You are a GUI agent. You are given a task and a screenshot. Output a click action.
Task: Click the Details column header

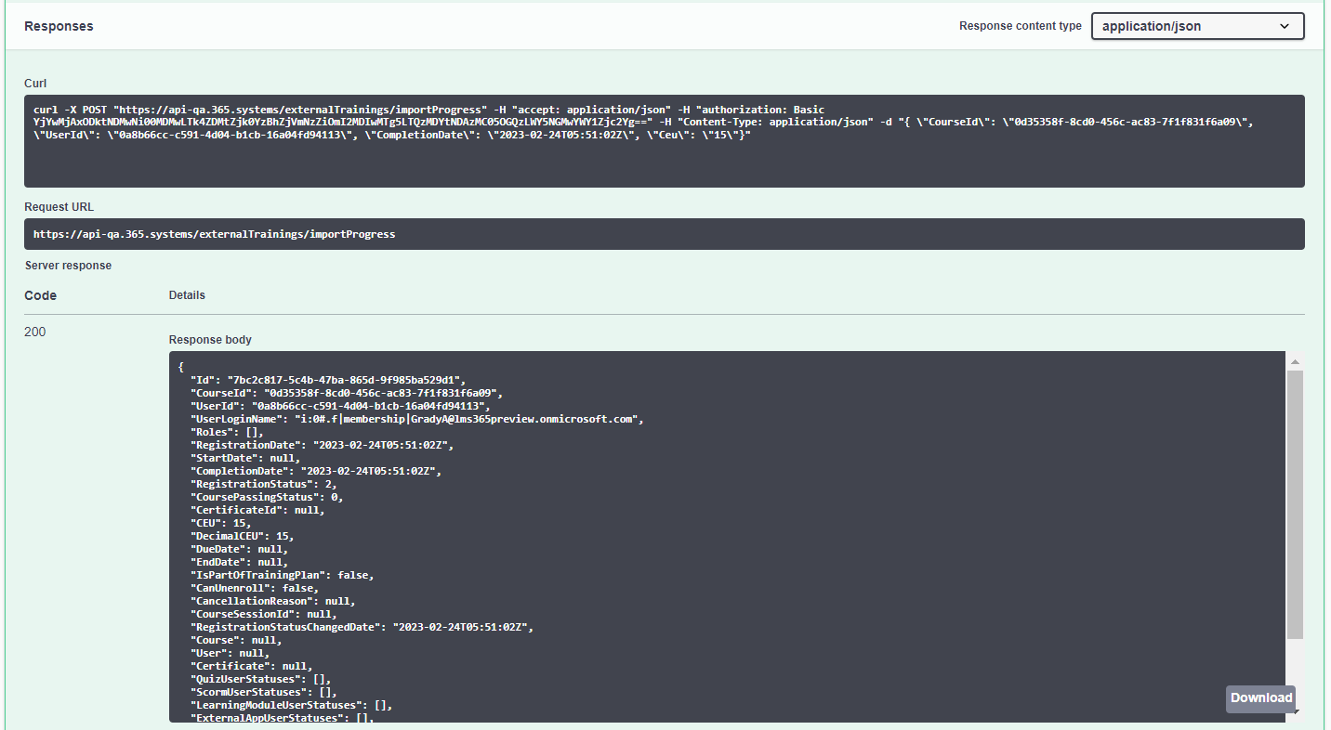point(187,295)
